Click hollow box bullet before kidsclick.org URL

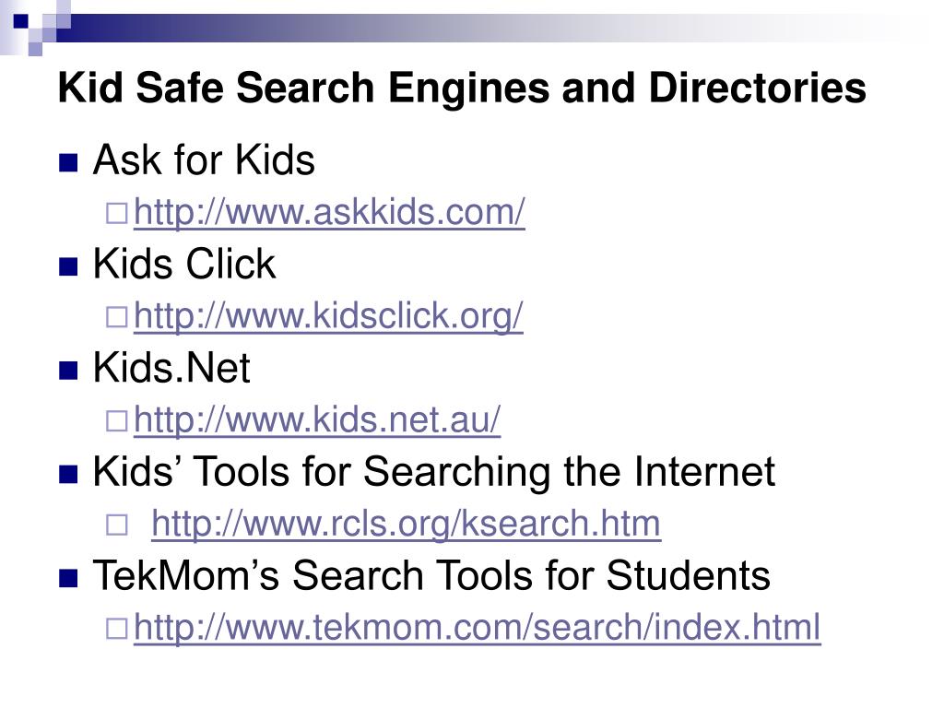coord(117,317)
